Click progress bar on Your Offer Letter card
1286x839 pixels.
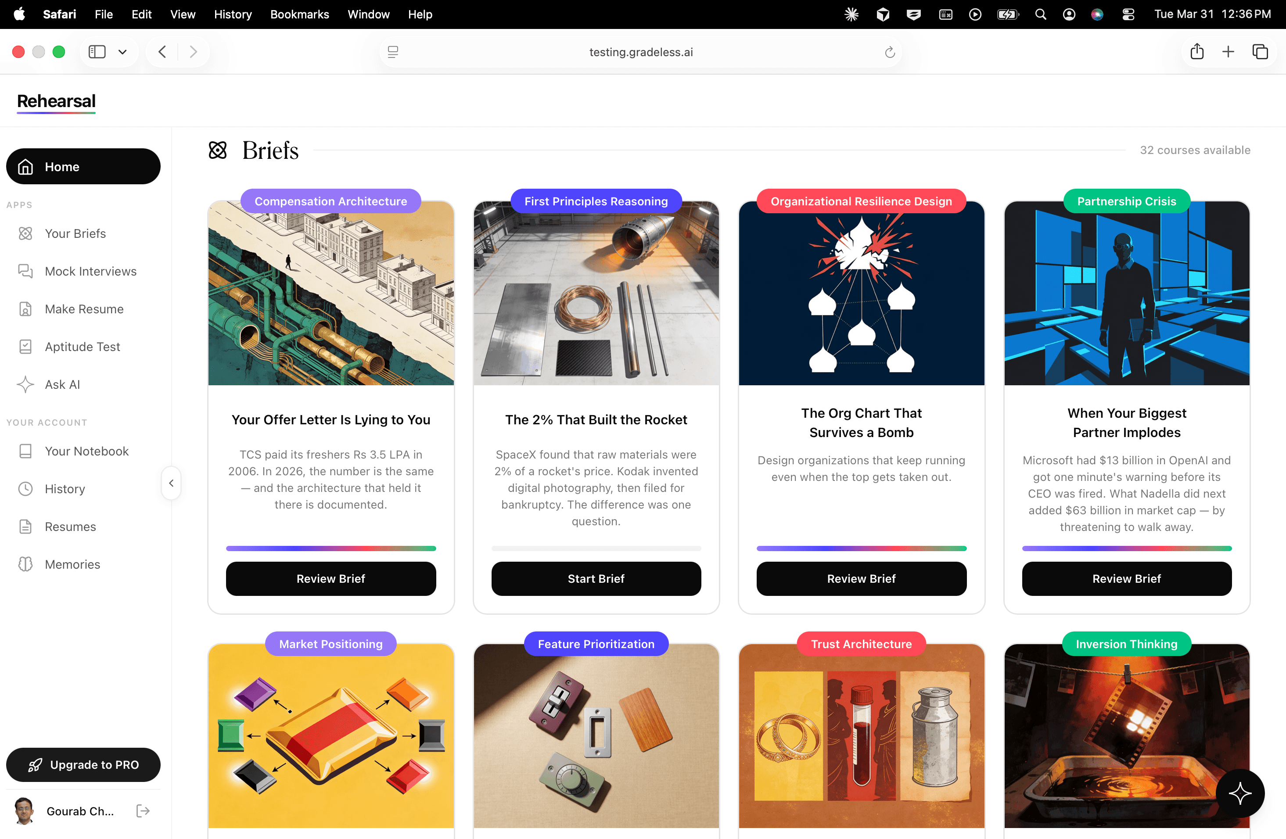tap(330, 549)
